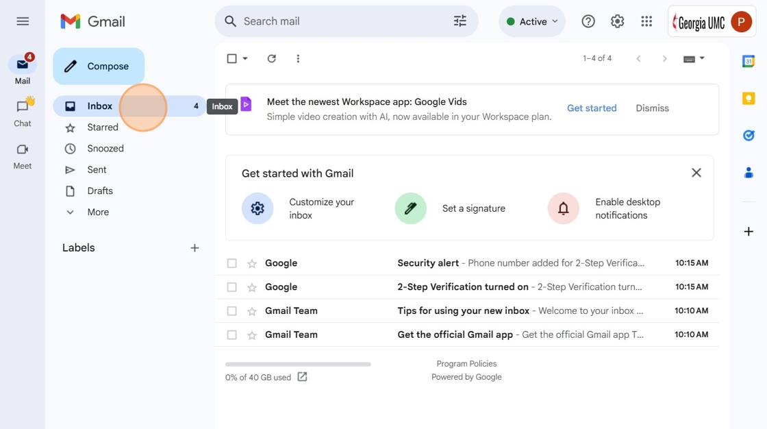Go to the Drafts folder

[100, 191]
